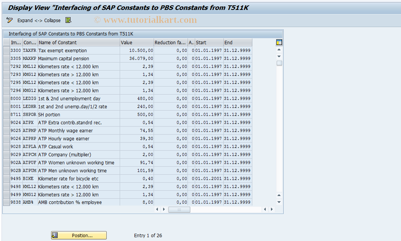Click the End column header
Image resolution: width=401 pixels, height=241 pixels.
(x=238, y=42)
